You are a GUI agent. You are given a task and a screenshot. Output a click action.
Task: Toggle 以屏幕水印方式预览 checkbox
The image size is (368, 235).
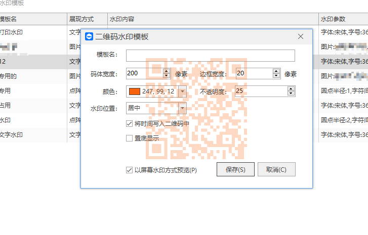coord(129,170)
